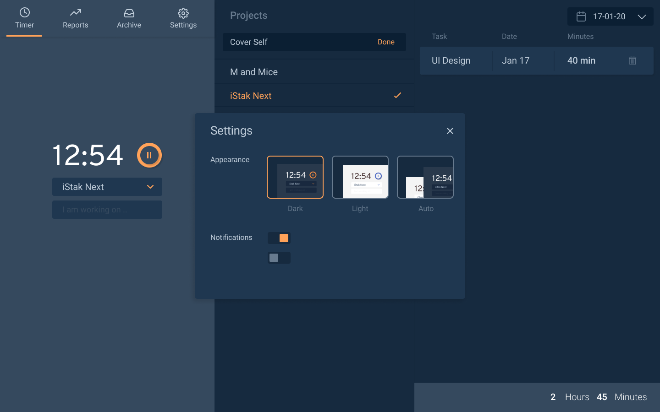The width and height of the screenshot is (660, 412).
Task: Click the Light label under appearance
Action: (x=360, y=208)
